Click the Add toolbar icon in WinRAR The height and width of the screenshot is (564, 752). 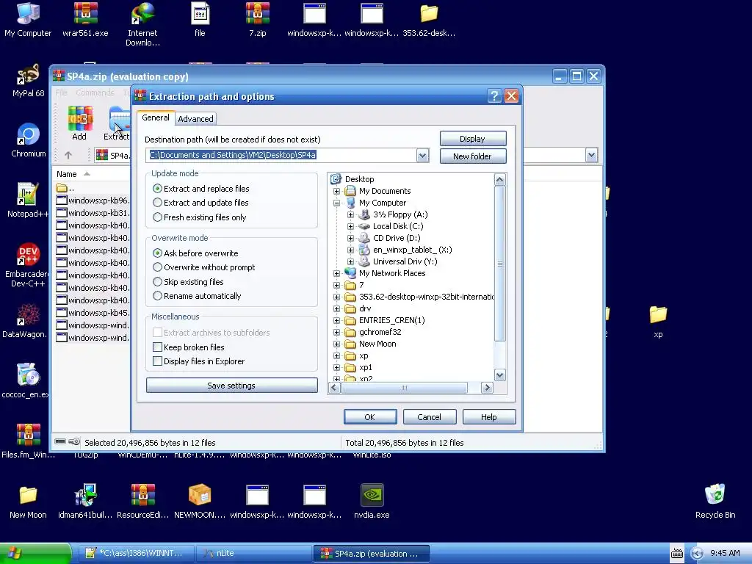79,123
